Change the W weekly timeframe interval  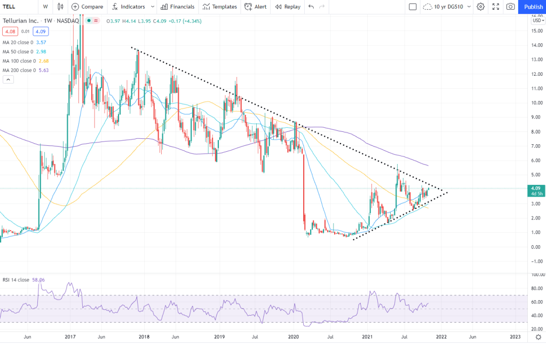point(45,7)
